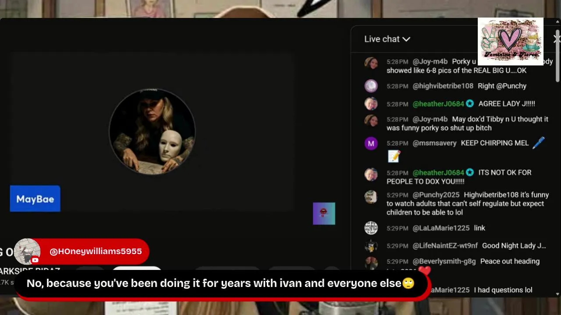Viewport: 561px width, 315px height.
Task: Click the Feminine & Fierce logo overlay
Action: pos(511,41)
